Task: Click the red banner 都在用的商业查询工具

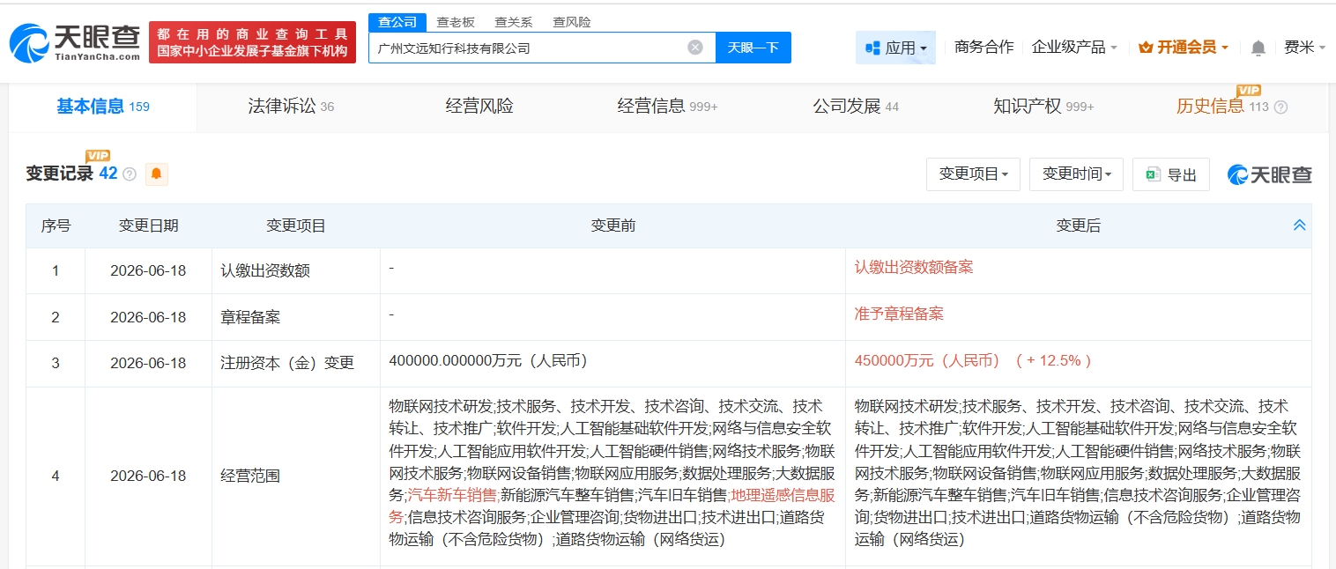Action: (x=252, y=42)
